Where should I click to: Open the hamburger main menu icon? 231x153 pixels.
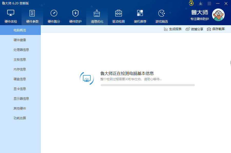click(209, 3)
